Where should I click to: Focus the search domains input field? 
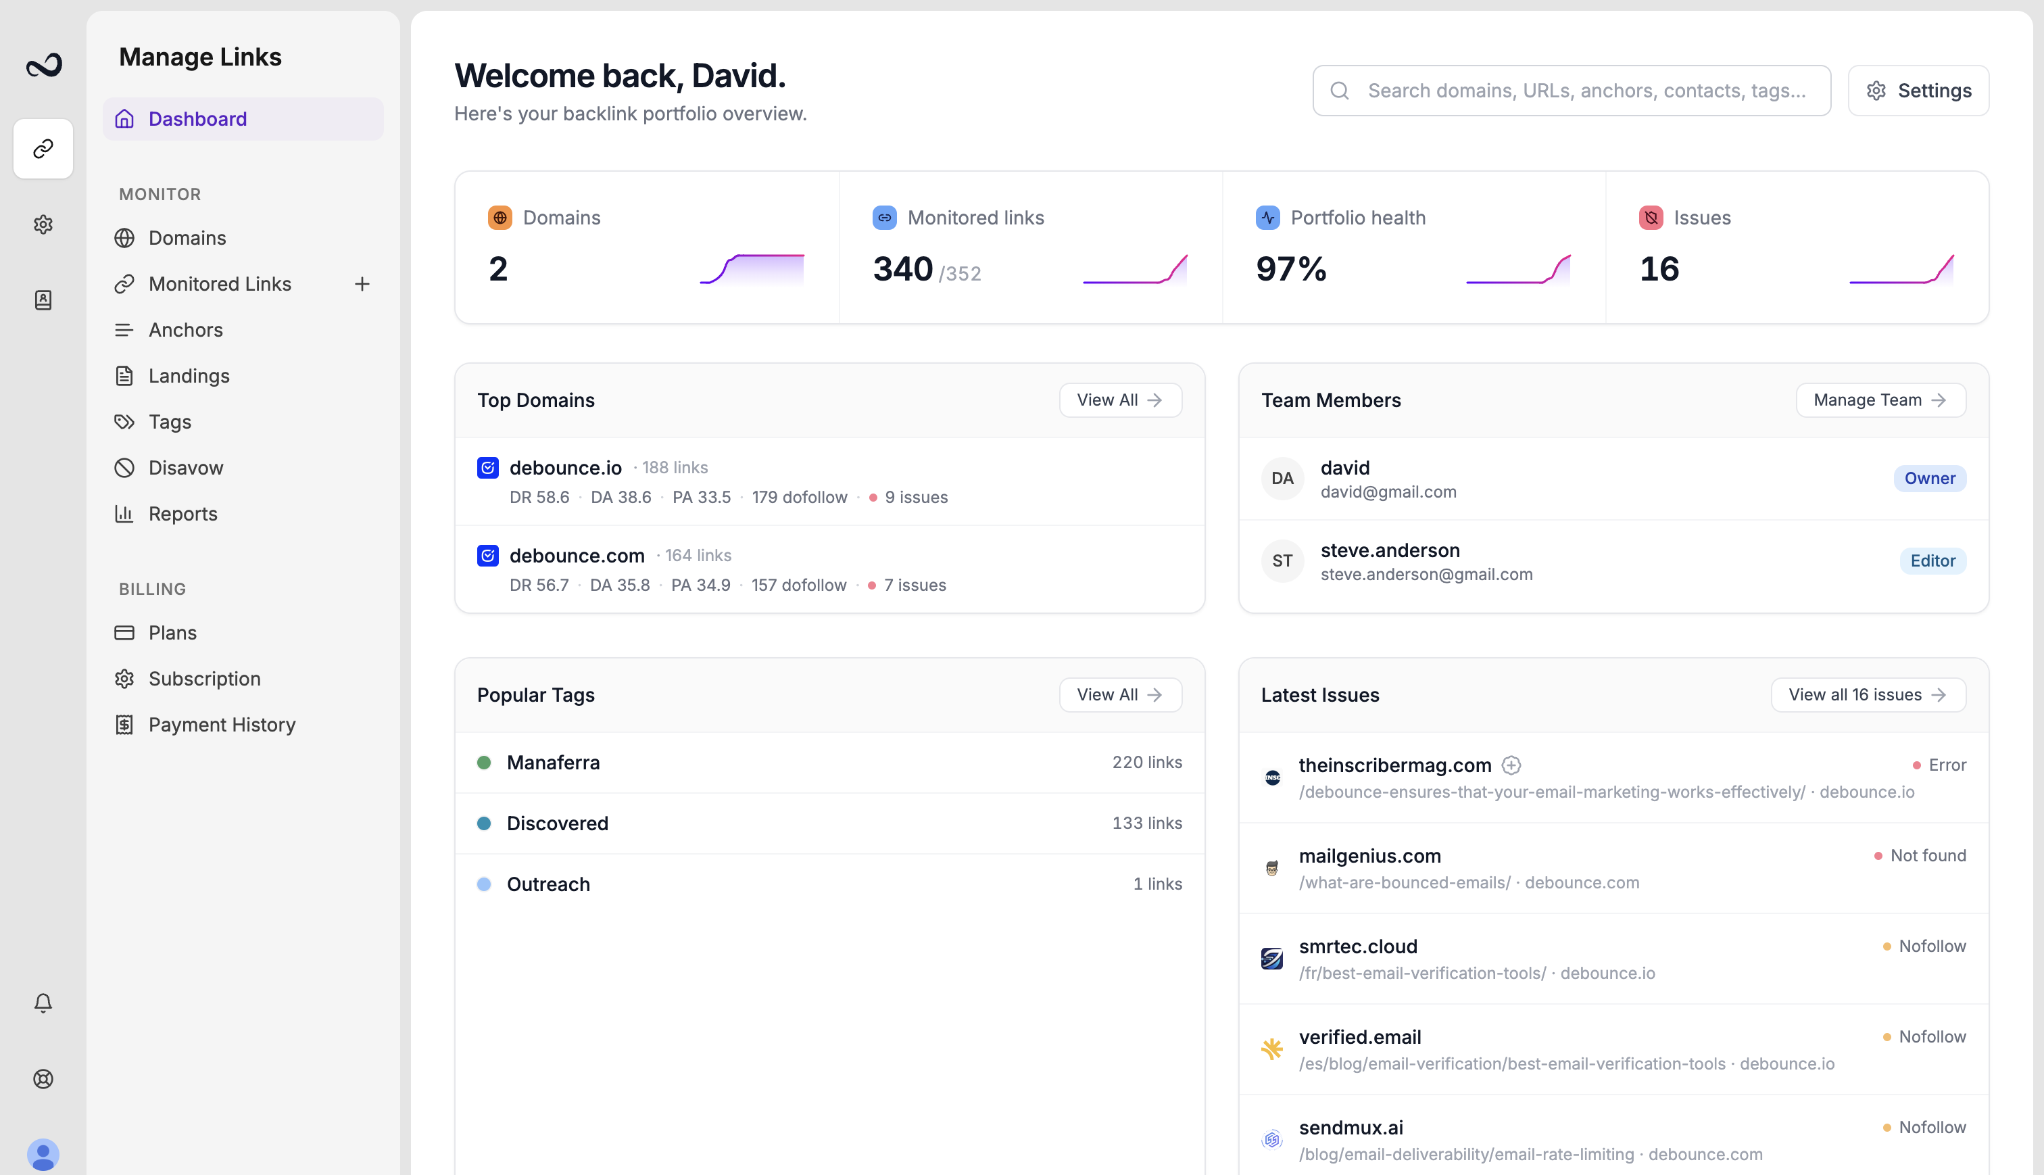pos(1572,91)
